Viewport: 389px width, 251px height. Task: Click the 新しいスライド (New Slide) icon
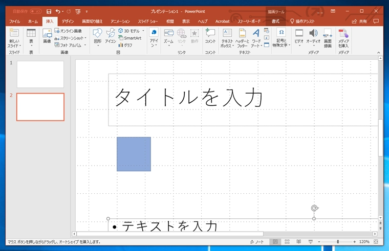point(14,33)
